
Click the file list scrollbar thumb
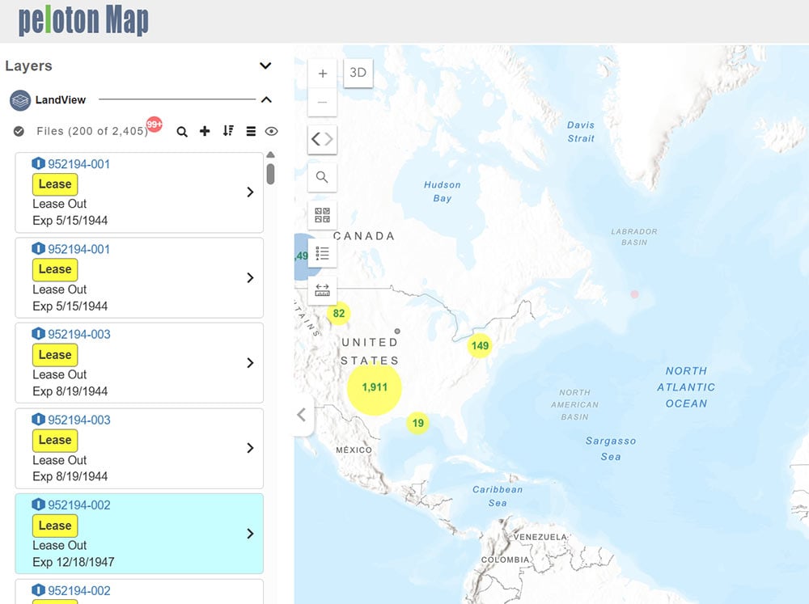tap(270, 174)
